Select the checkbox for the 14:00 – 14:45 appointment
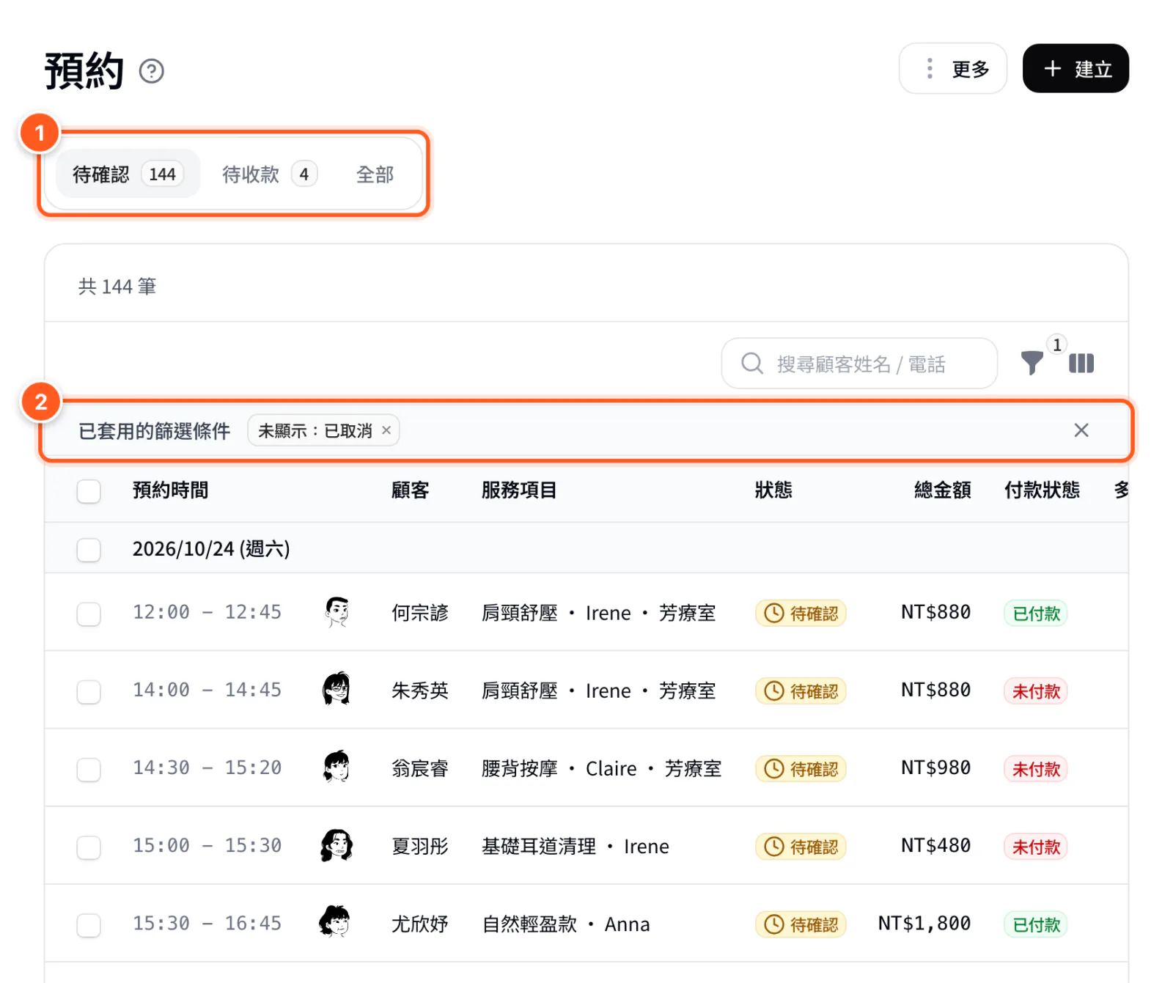The width and height of the screenshot is (1173, 983). tap(89, 691)
